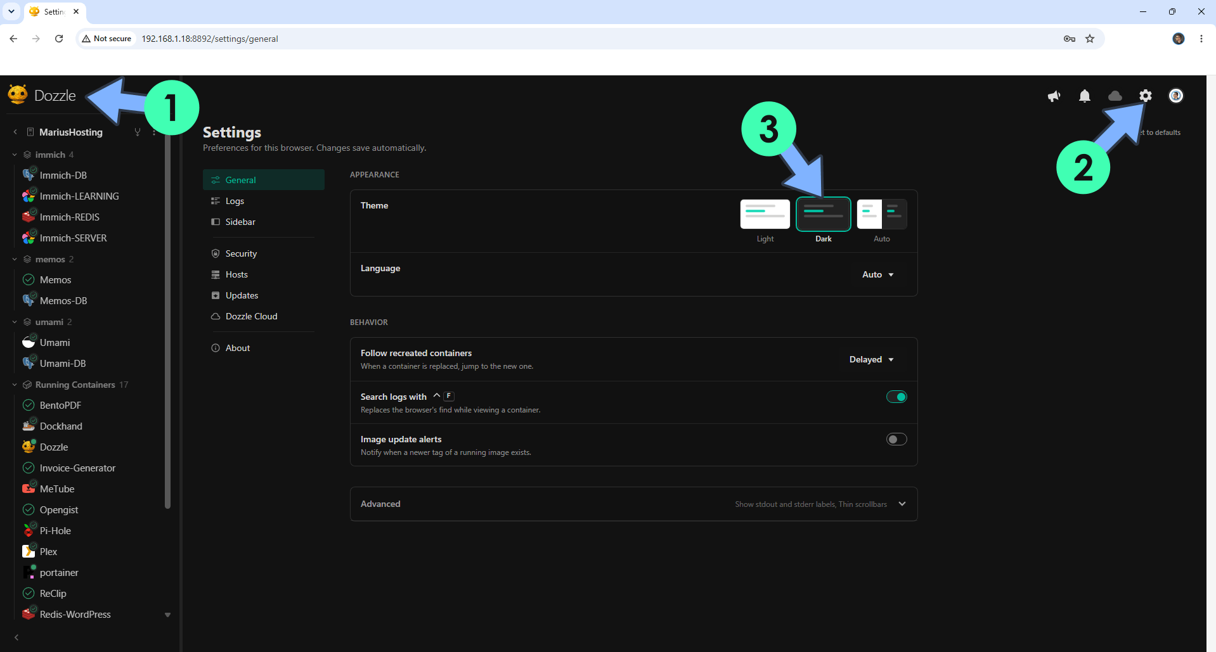Click the browser address bar URL

point(210,39)
